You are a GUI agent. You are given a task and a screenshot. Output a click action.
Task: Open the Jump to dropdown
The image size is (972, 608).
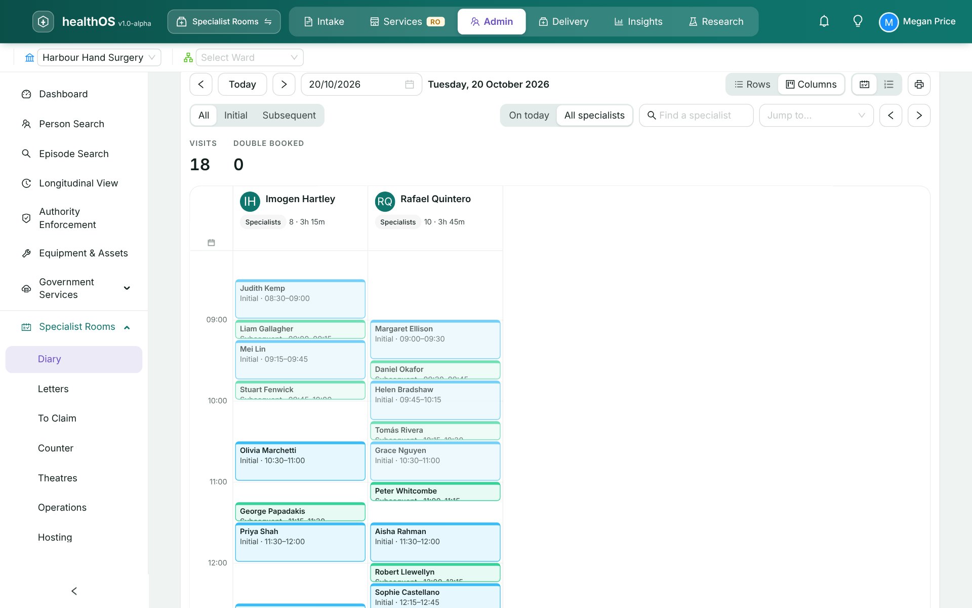tap(816, 116)
